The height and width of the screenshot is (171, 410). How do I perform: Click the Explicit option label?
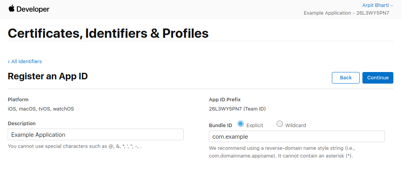tap(255, 126)
